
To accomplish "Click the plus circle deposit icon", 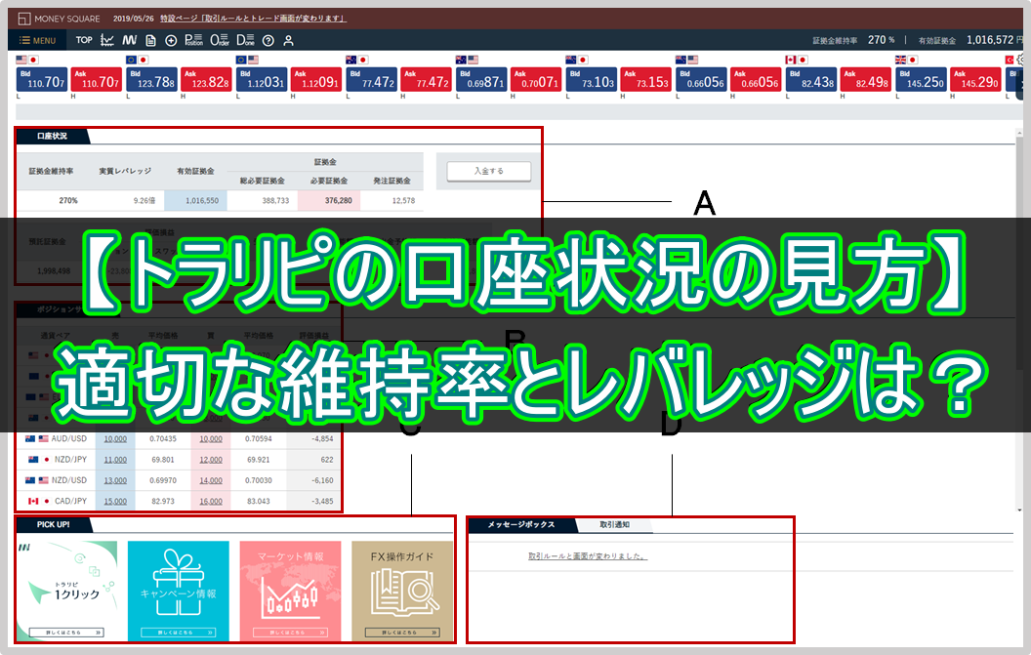I will pos(171,40).
